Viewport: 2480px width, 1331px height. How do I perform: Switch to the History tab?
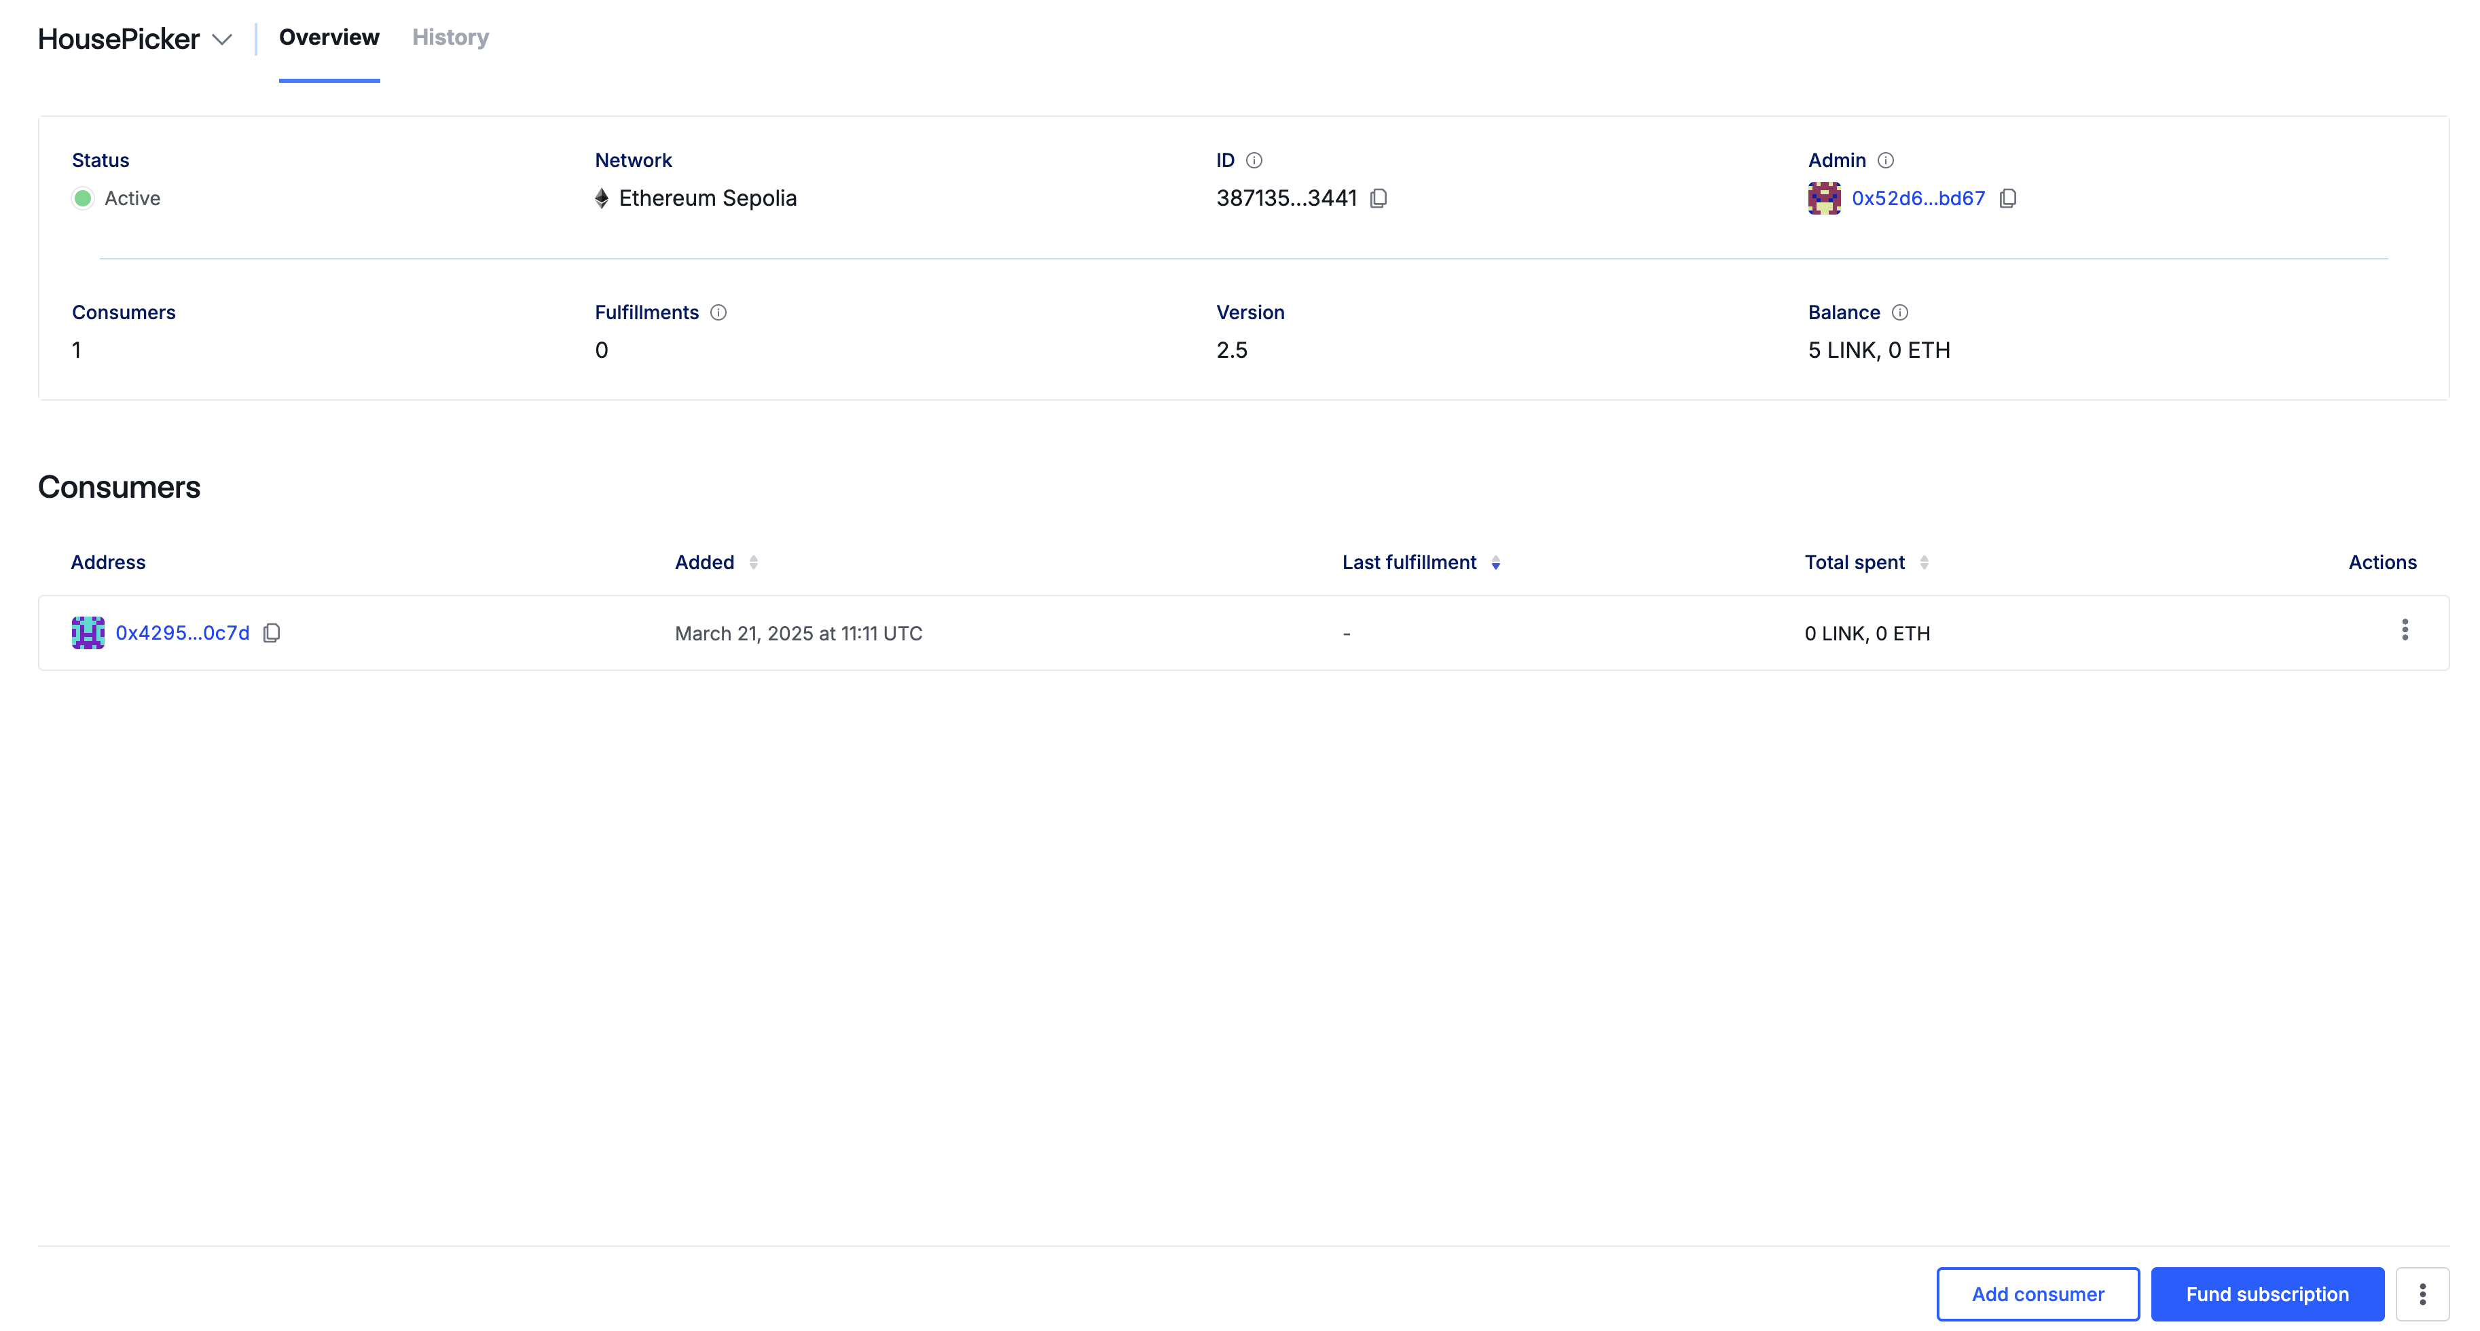click(450, 37)
